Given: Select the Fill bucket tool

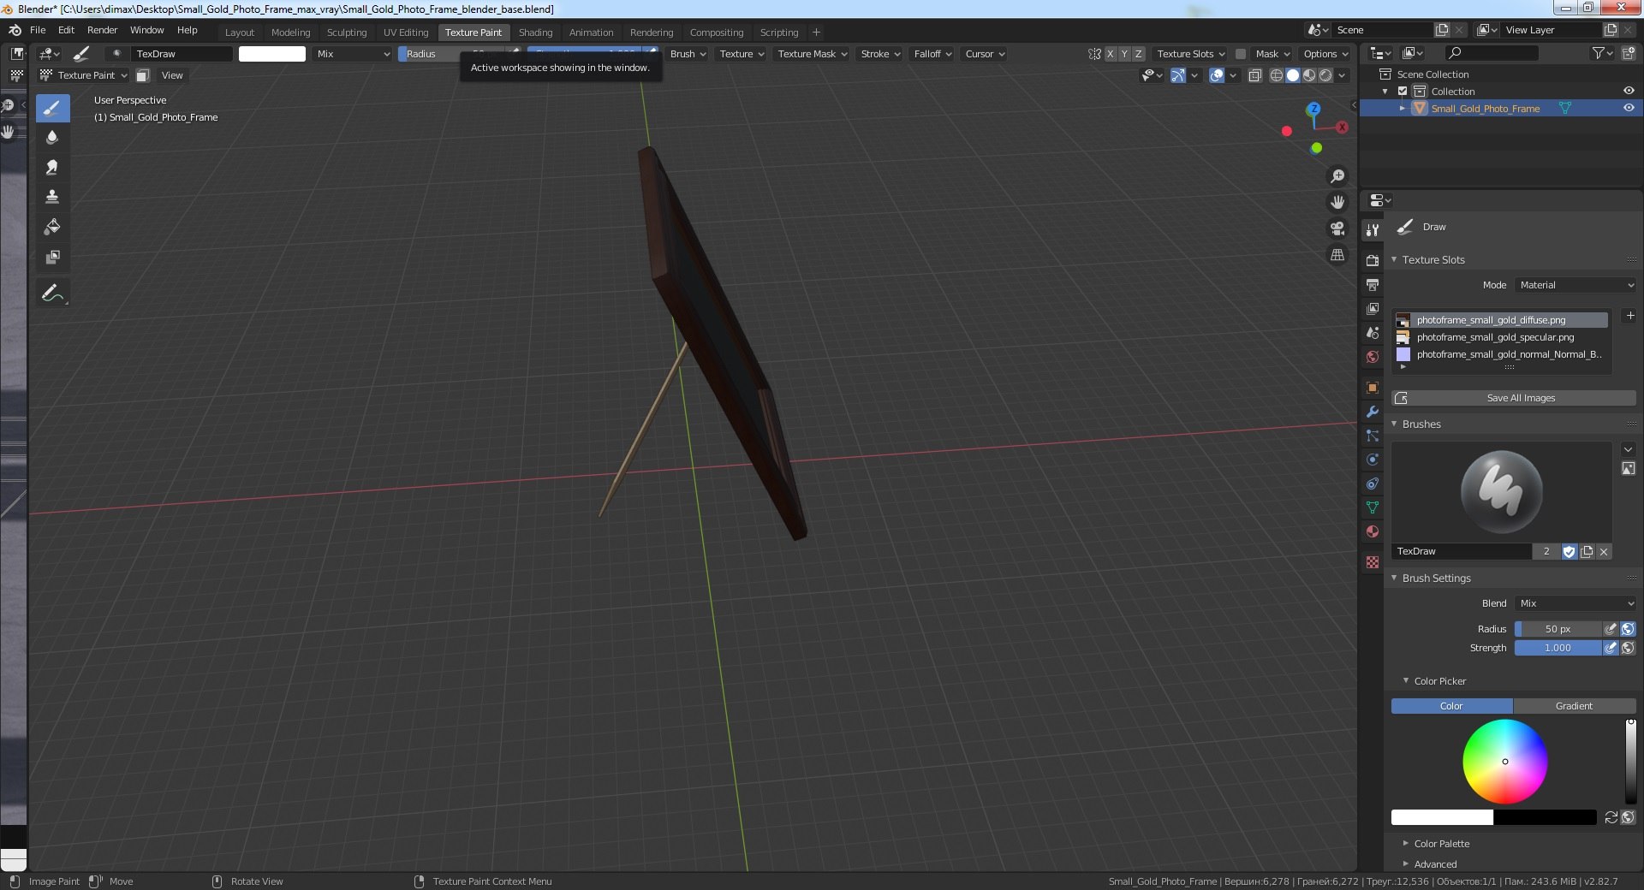Looking at the screenshot, I should [52, 227].
